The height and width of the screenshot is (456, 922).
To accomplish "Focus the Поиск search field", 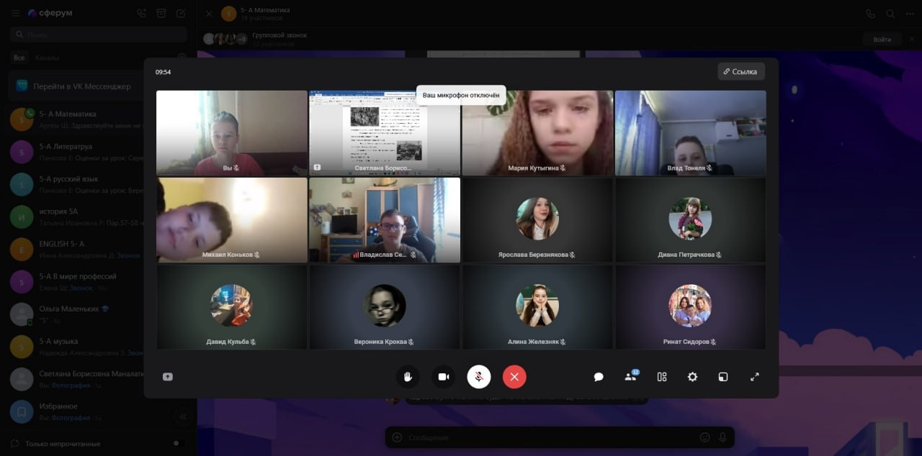I will pyautogui.click(x=99, y=35).
